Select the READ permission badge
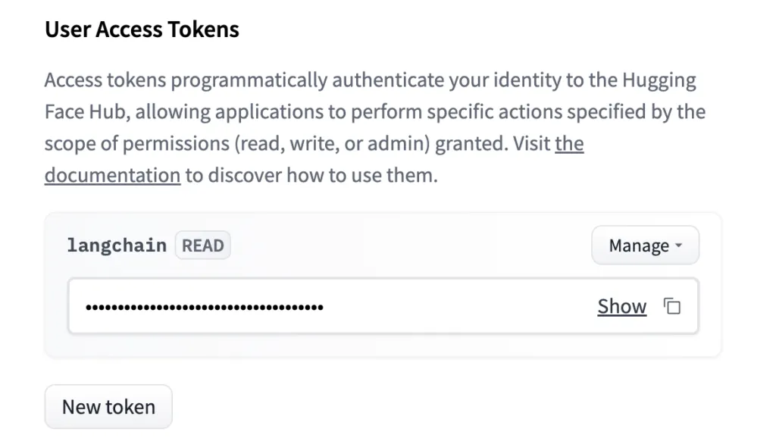Image resolution: width=776 pixels, height=441 pixels. tap(203, 245)
